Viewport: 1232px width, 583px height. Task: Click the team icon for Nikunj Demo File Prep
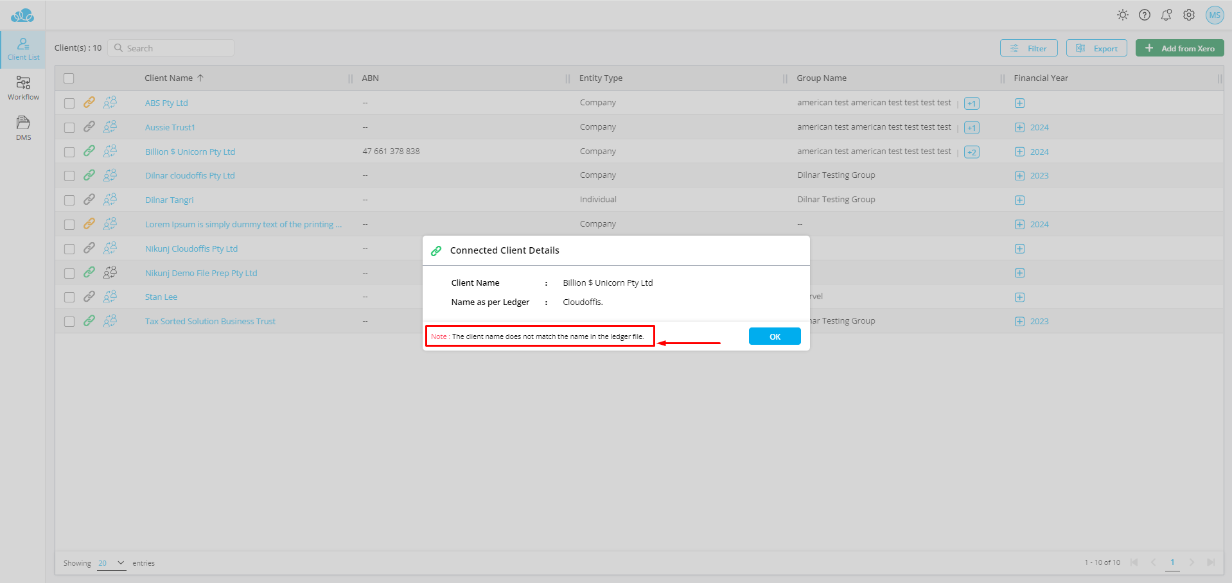click(x=110, y=272)
